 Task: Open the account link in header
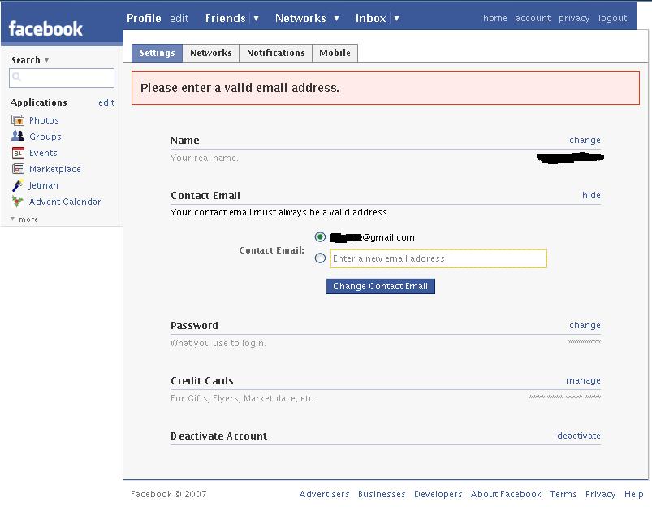click(x=533, y=18)
